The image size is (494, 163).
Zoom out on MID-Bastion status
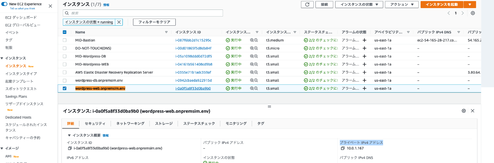(x=256, y=40)
